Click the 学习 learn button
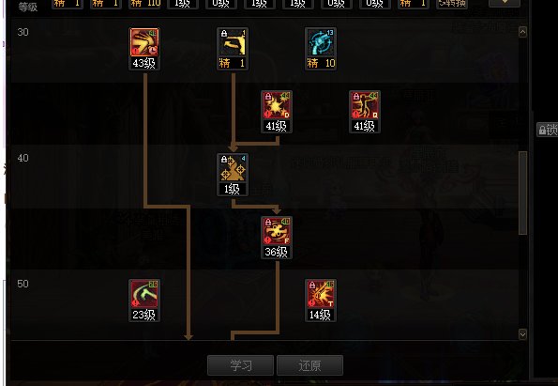The image size is (558, 386). (241, 365)
